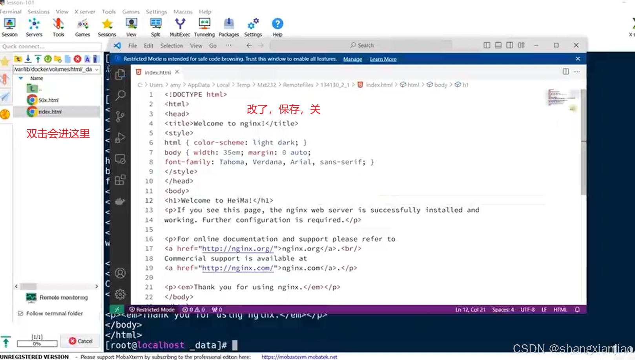Open the VS Code View menu
Screen dimensions: 635x360
point(196,46)
